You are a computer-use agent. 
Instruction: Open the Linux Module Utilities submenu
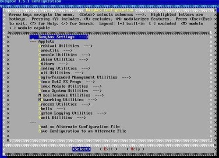(x=70, y=86)
